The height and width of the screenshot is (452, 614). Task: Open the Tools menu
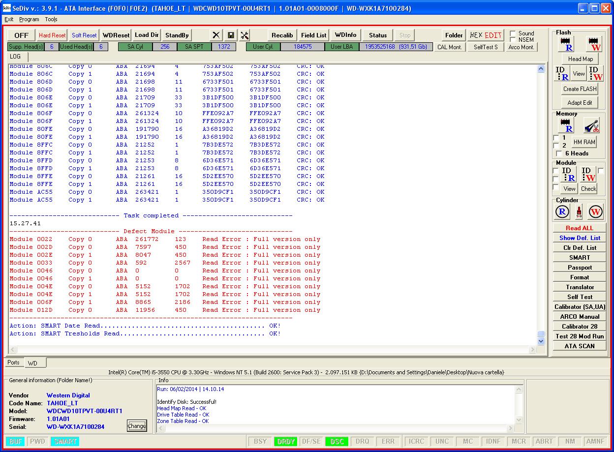[51, 19]
